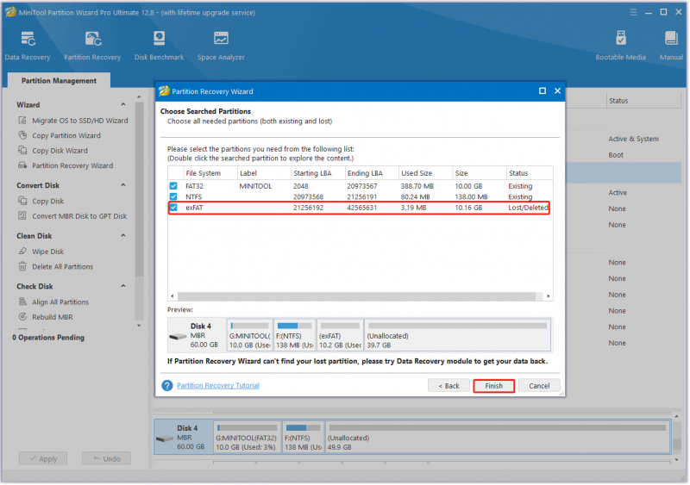Open the Partition Recovery Tutorial link

pos(218,386)
